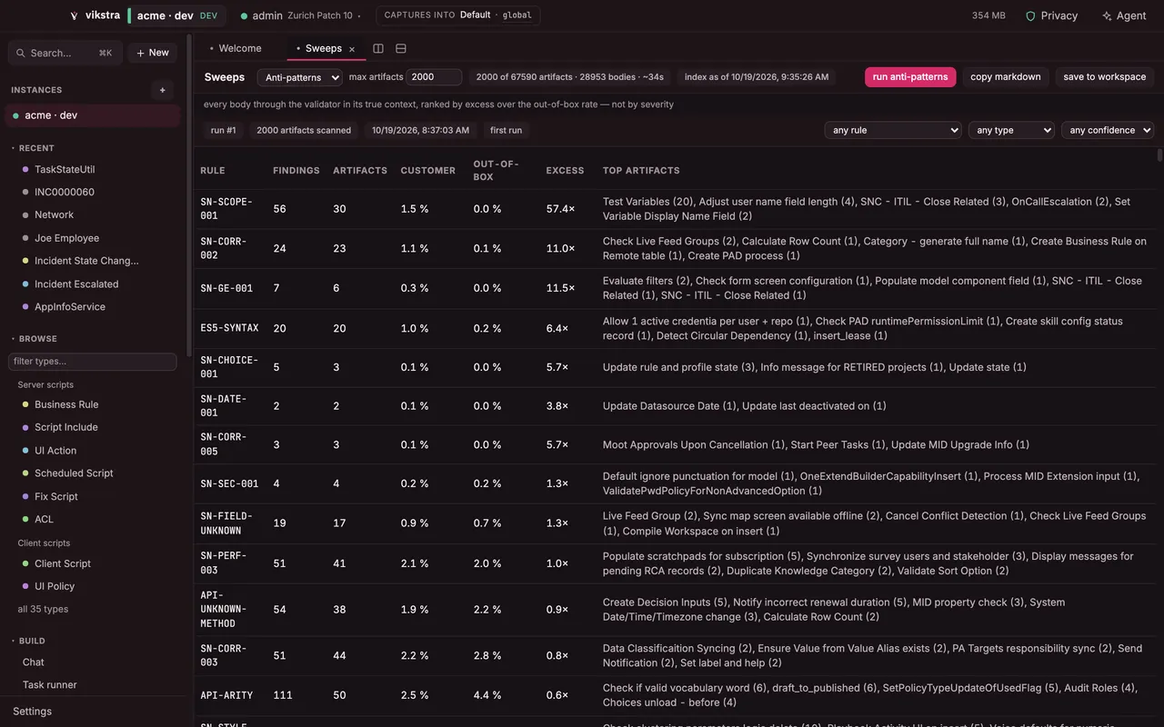Click the API-ARITY rule cell
Screen dimensions: 1164x727
point(226,695)
